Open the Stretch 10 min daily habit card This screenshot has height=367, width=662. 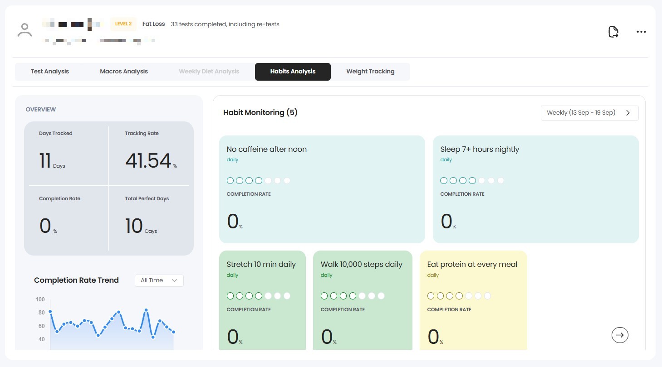[x=262, y=300]
